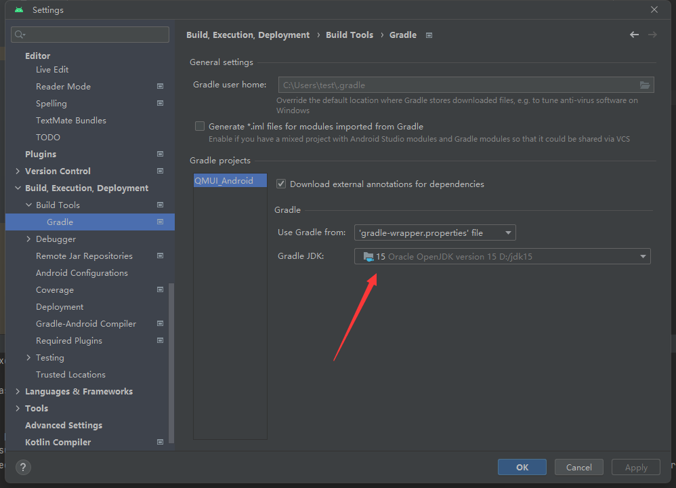The image size is (676, 488).
Task: Expand the Debugger node
Action: pos(28,239)
